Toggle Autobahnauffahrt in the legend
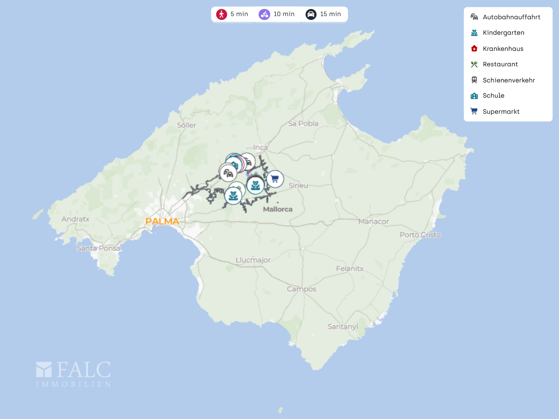Screen dimensions: 559x419 coord(511,17)
